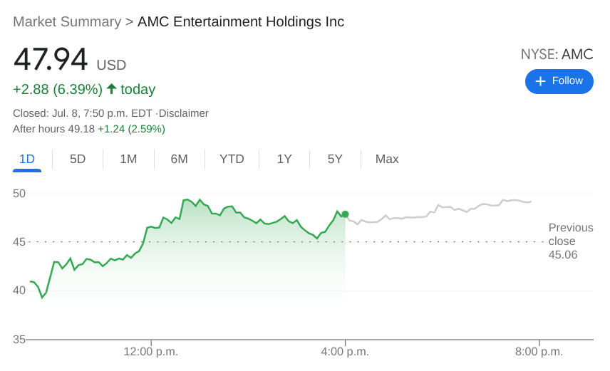
Task: Click the 8:00 p.m. axis label
Action: (x=539, y=352)
